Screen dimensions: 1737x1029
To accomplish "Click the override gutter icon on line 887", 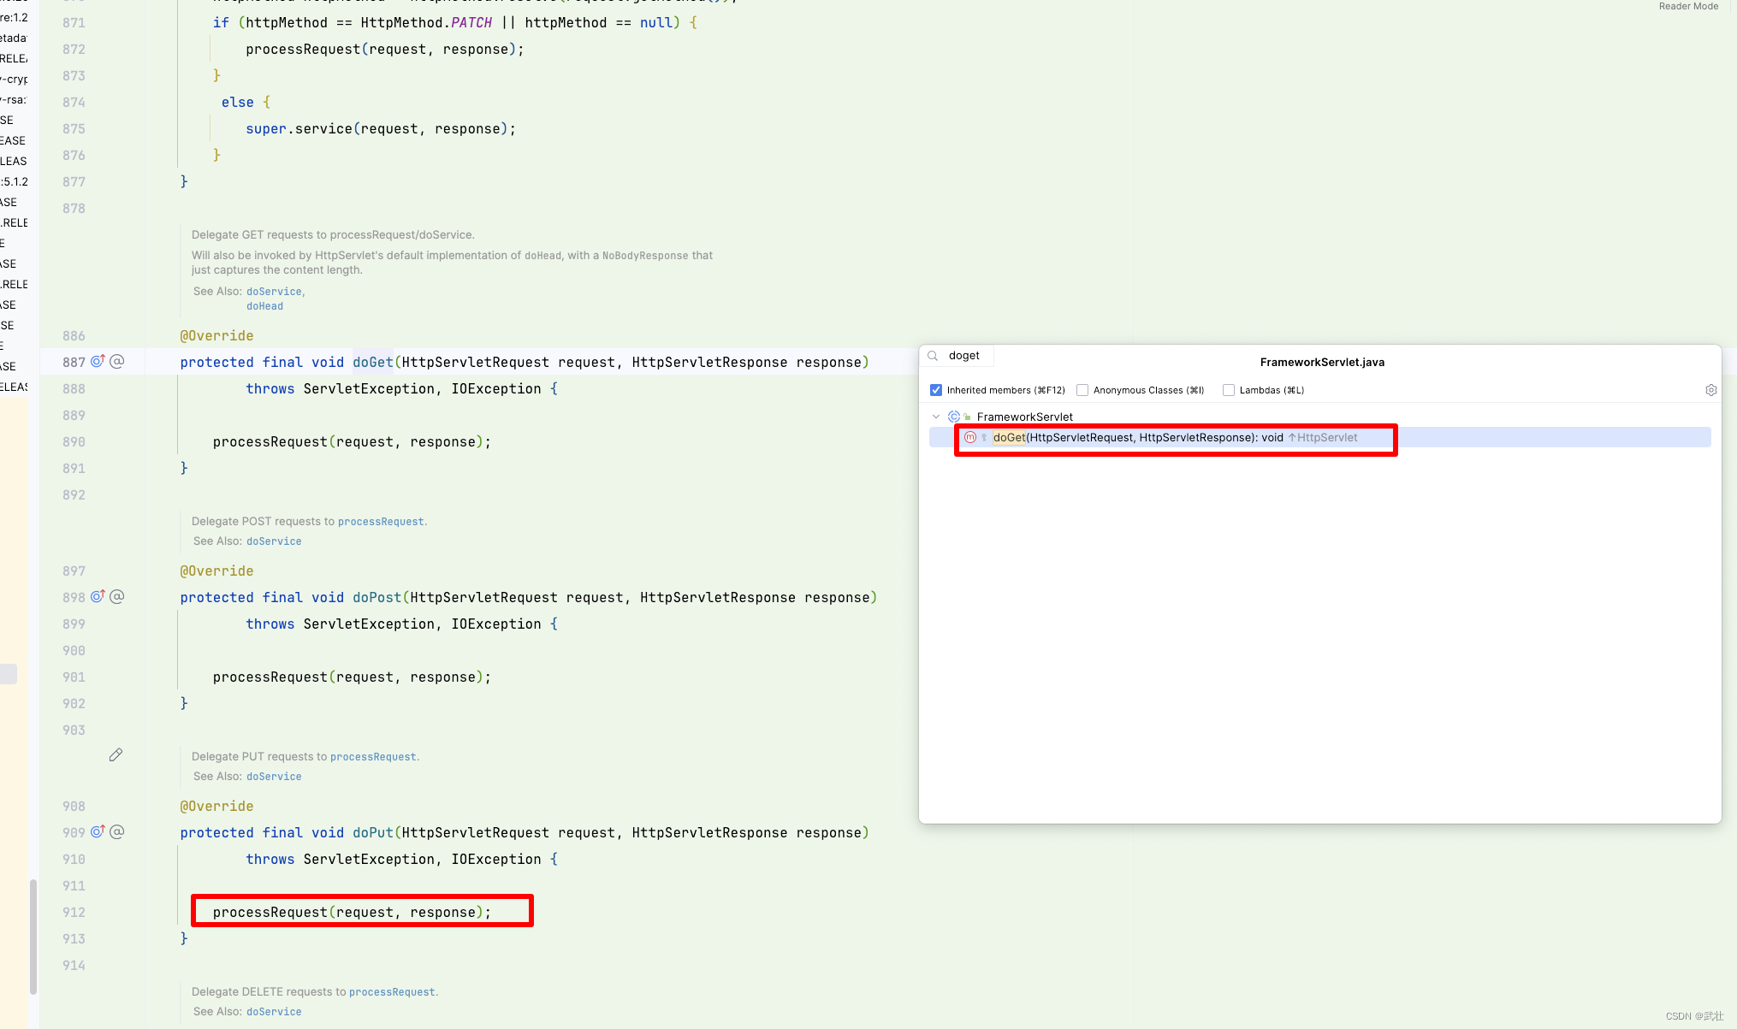I will point(98,361).
